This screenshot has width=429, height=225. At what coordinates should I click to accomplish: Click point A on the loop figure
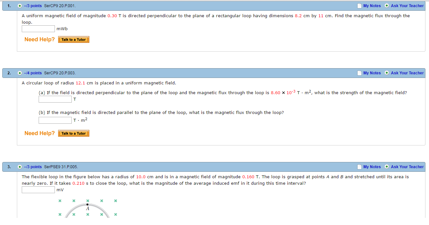(87, 205)
